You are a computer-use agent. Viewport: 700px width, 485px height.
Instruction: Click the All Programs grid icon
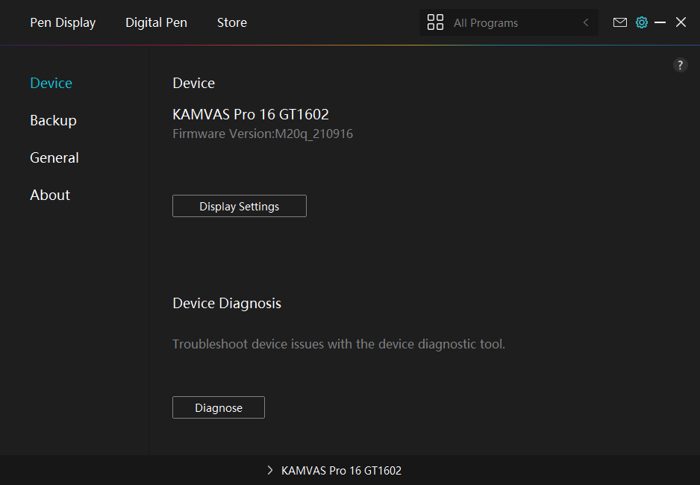435,22
